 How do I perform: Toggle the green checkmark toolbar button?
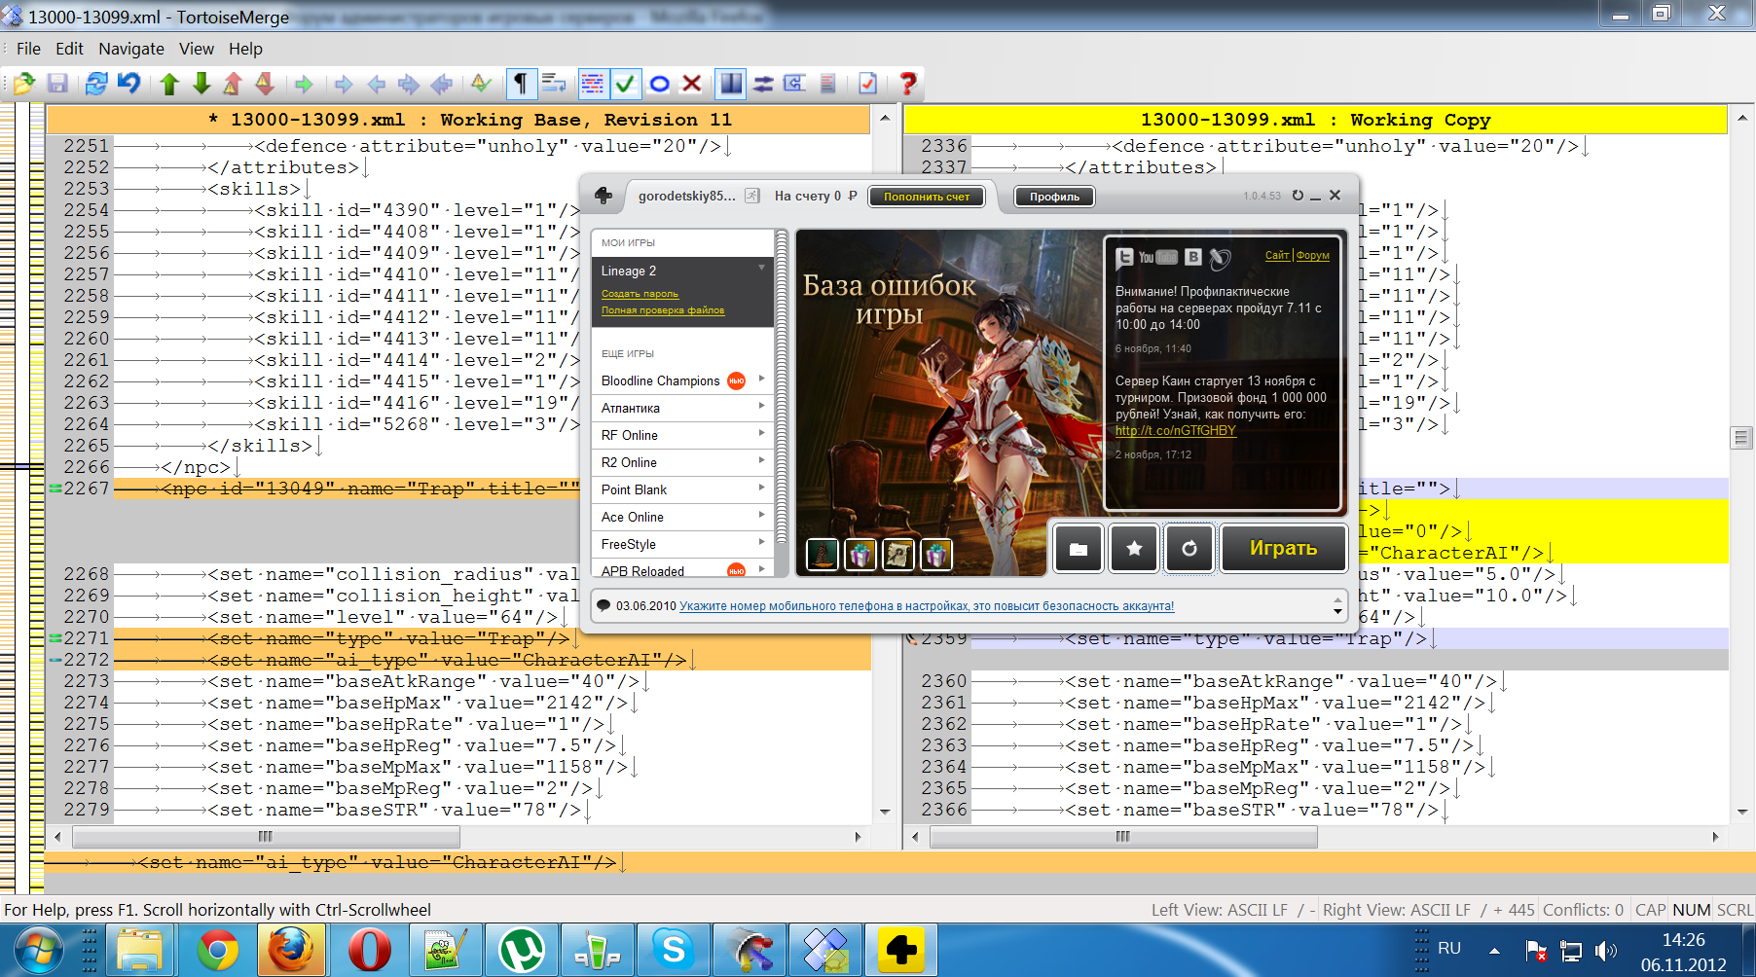pos(625,84)
